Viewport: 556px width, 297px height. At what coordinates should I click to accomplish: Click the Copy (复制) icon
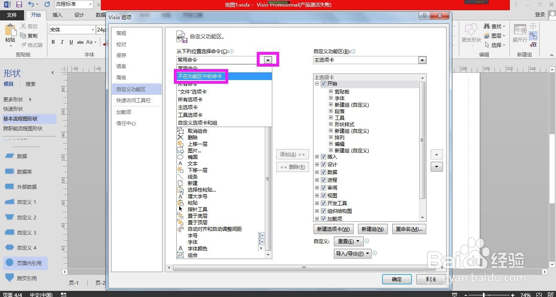tap(23, 36)
